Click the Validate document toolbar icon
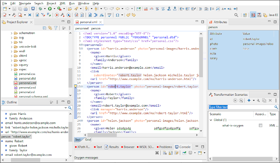Image resolution: width=280 pixels, height=163 pixels. point(5,15)
